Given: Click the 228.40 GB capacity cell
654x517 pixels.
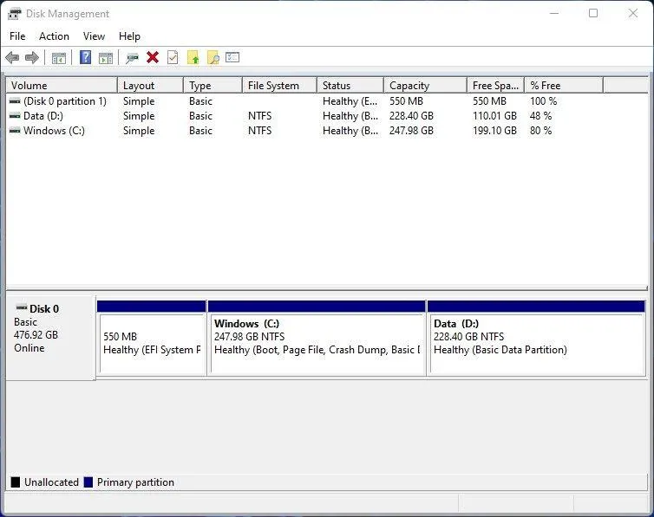Looking at the screenshot, I should 411,116.
